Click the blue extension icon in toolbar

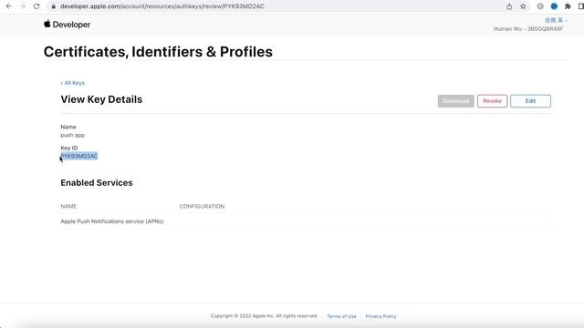[554, 6]
